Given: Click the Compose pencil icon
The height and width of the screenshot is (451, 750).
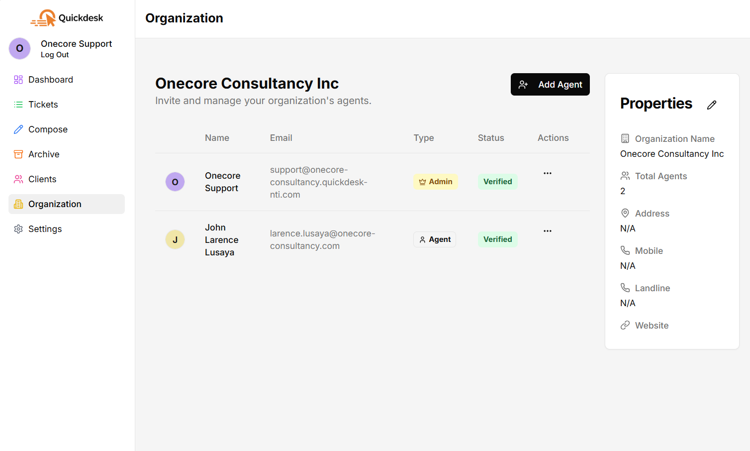Looking at the screenshot, I should [18, 129].
